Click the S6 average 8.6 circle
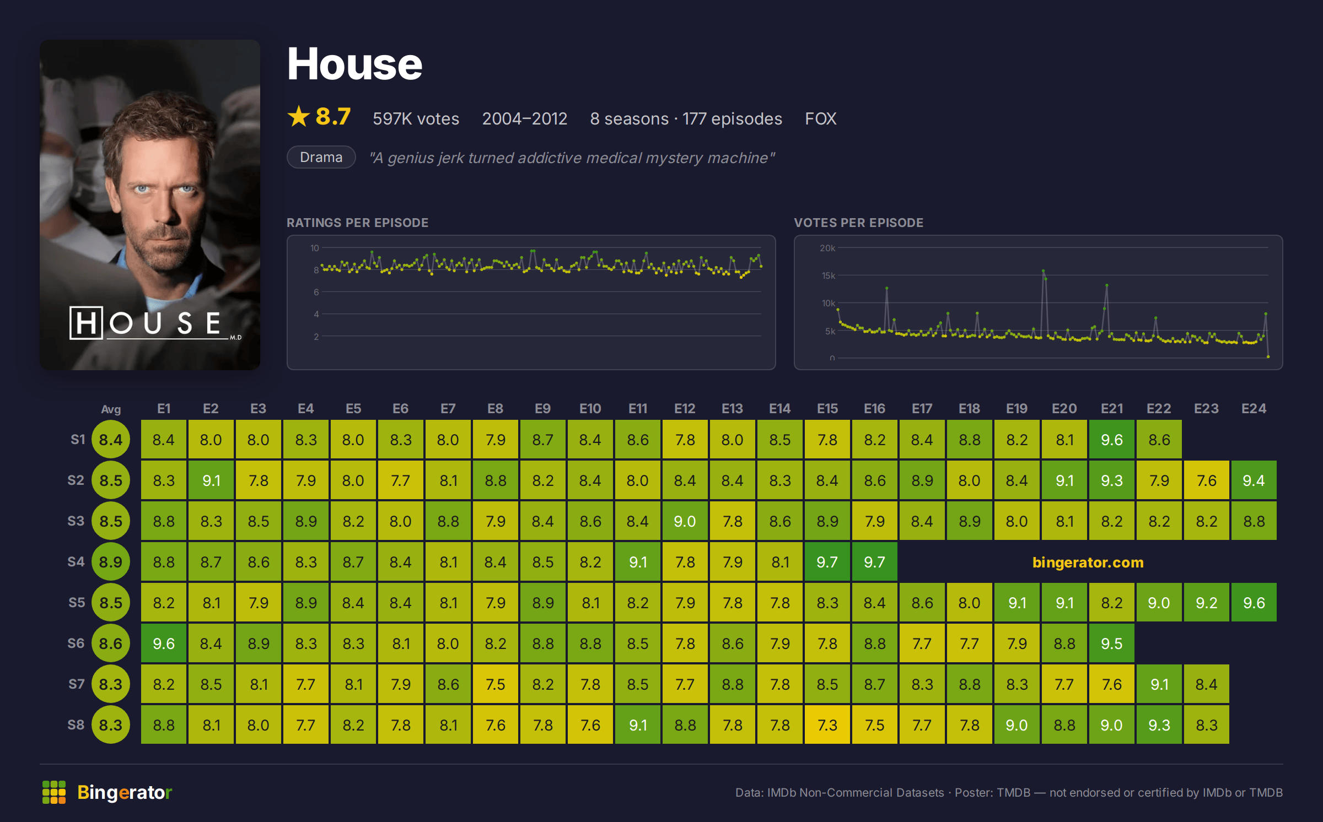 [111, 643]
